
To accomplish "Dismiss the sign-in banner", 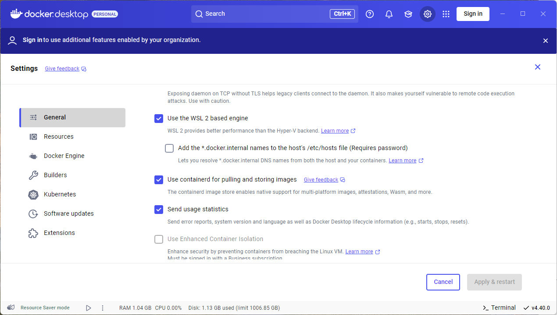I will pos(546,41).
